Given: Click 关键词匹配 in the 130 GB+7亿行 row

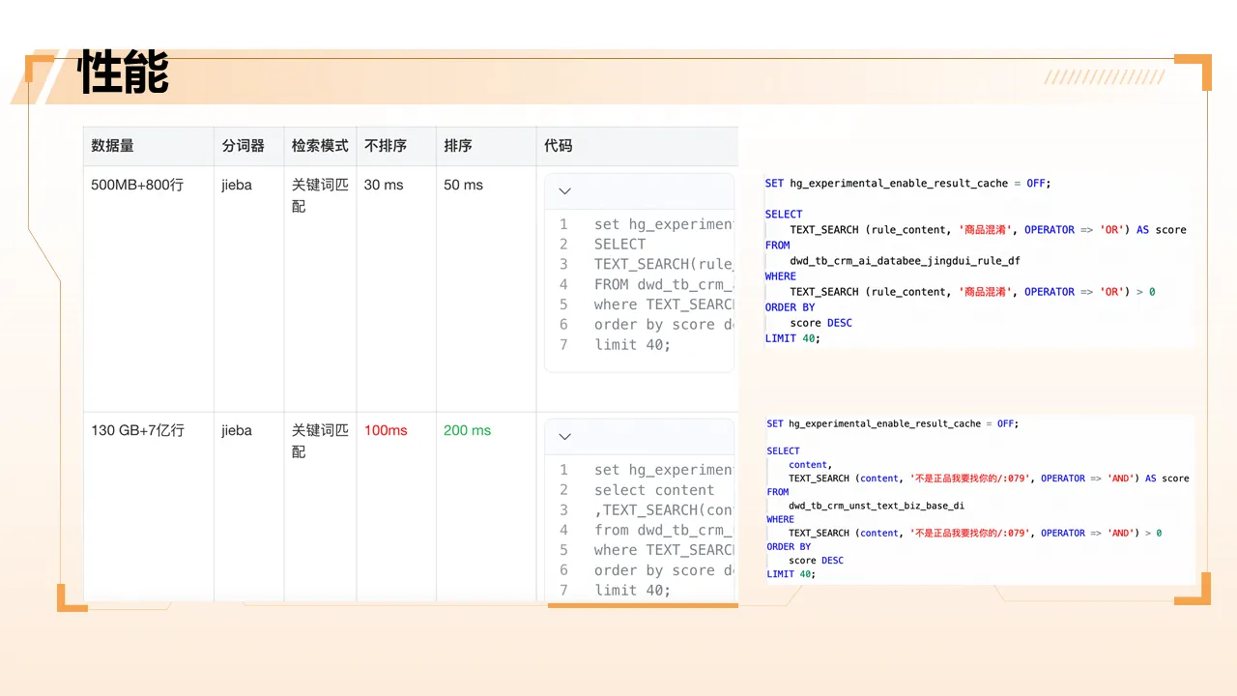Looking at the screenshot, I should [x=320, y=441].
